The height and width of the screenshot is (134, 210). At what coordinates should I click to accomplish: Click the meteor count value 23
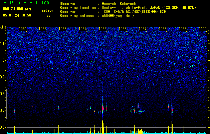point(48,15)
